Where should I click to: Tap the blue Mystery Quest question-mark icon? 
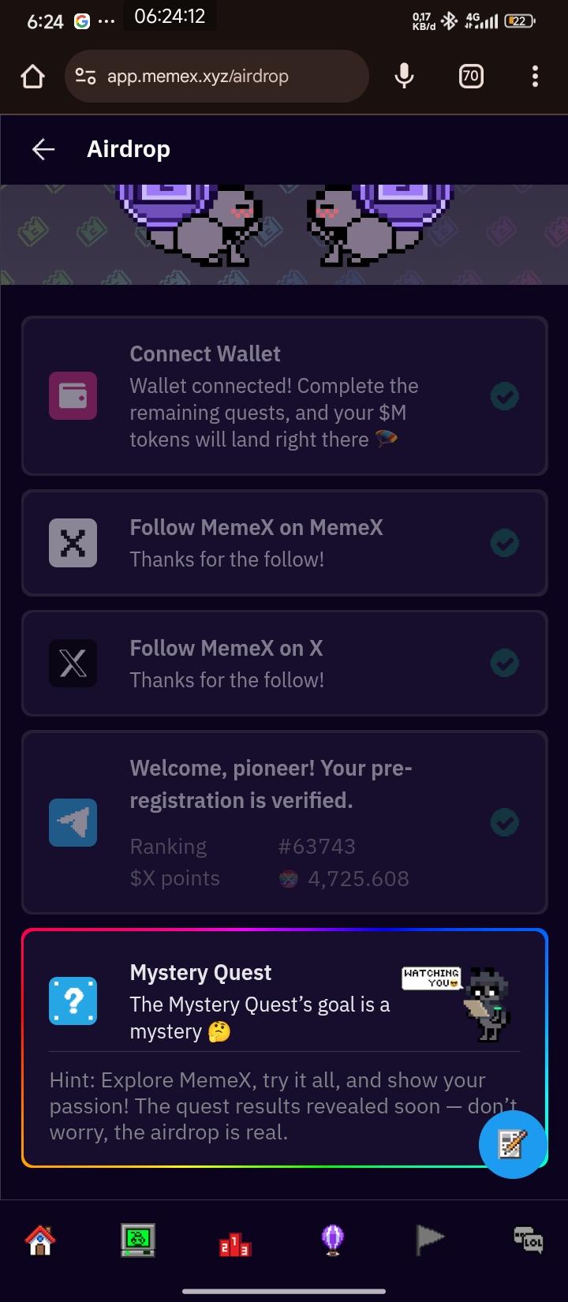click(73, 1001)
